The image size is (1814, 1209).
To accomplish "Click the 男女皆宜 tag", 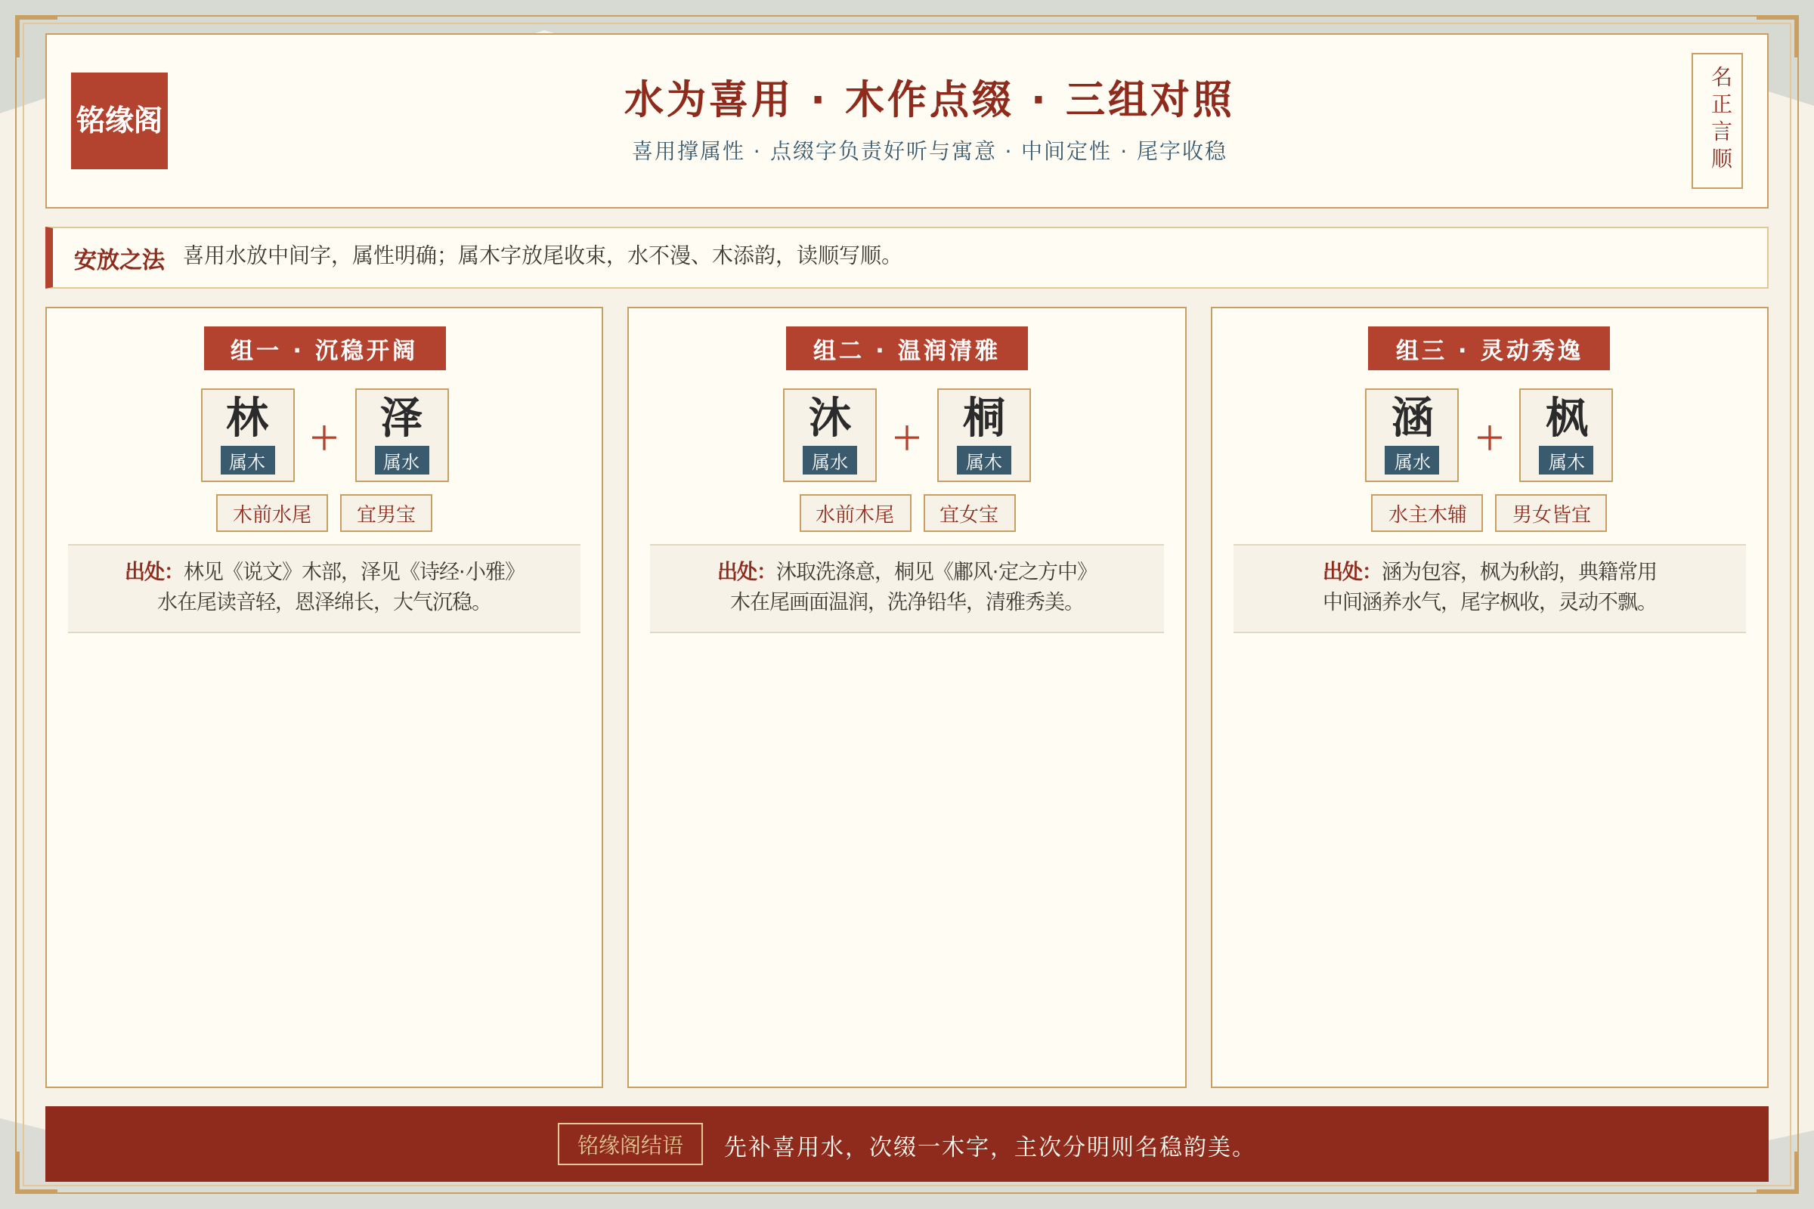I will coord(1551,514).
